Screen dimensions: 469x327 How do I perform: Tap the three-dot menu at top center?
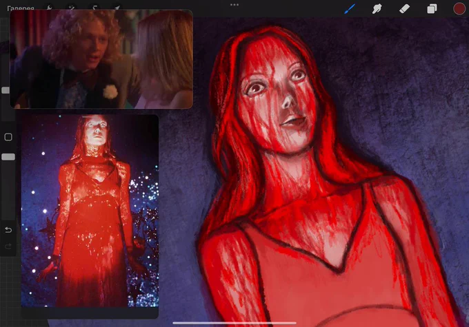(234, 5)
